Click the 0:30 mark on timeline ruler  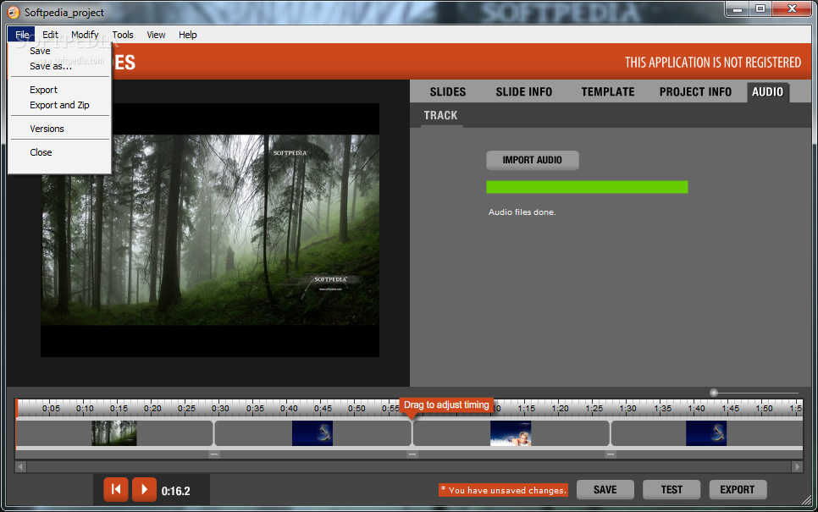coord(220,409)
